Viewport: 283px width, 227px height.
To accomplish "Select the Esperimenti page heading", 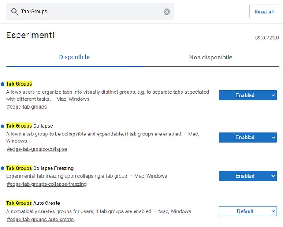I will (x=30, y=35).
